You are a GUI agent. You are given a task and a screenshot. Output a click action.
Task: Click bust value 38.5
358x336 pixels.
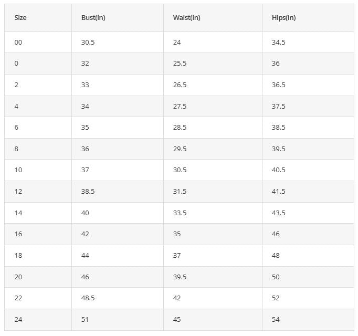tap(88, 192)
